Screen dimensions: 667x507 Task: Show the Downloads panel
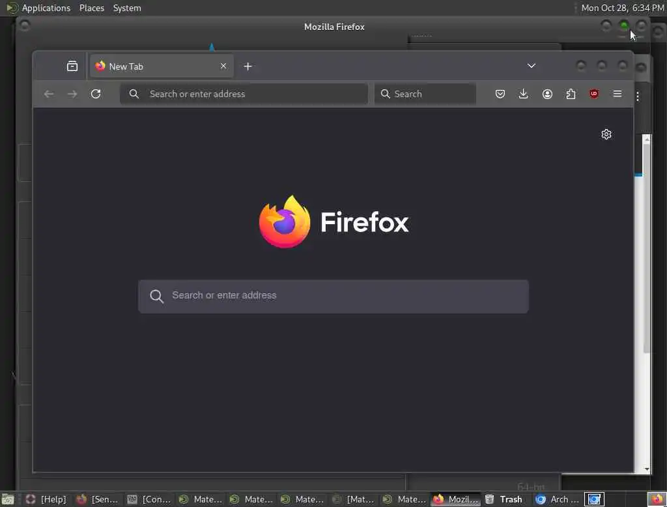524,94
